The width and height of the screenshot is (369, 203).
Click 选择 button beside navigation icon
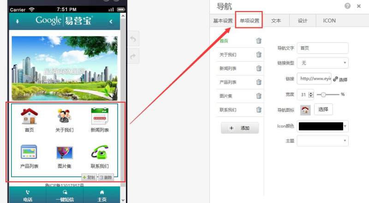pyautogui.click(x=323, y=109)
